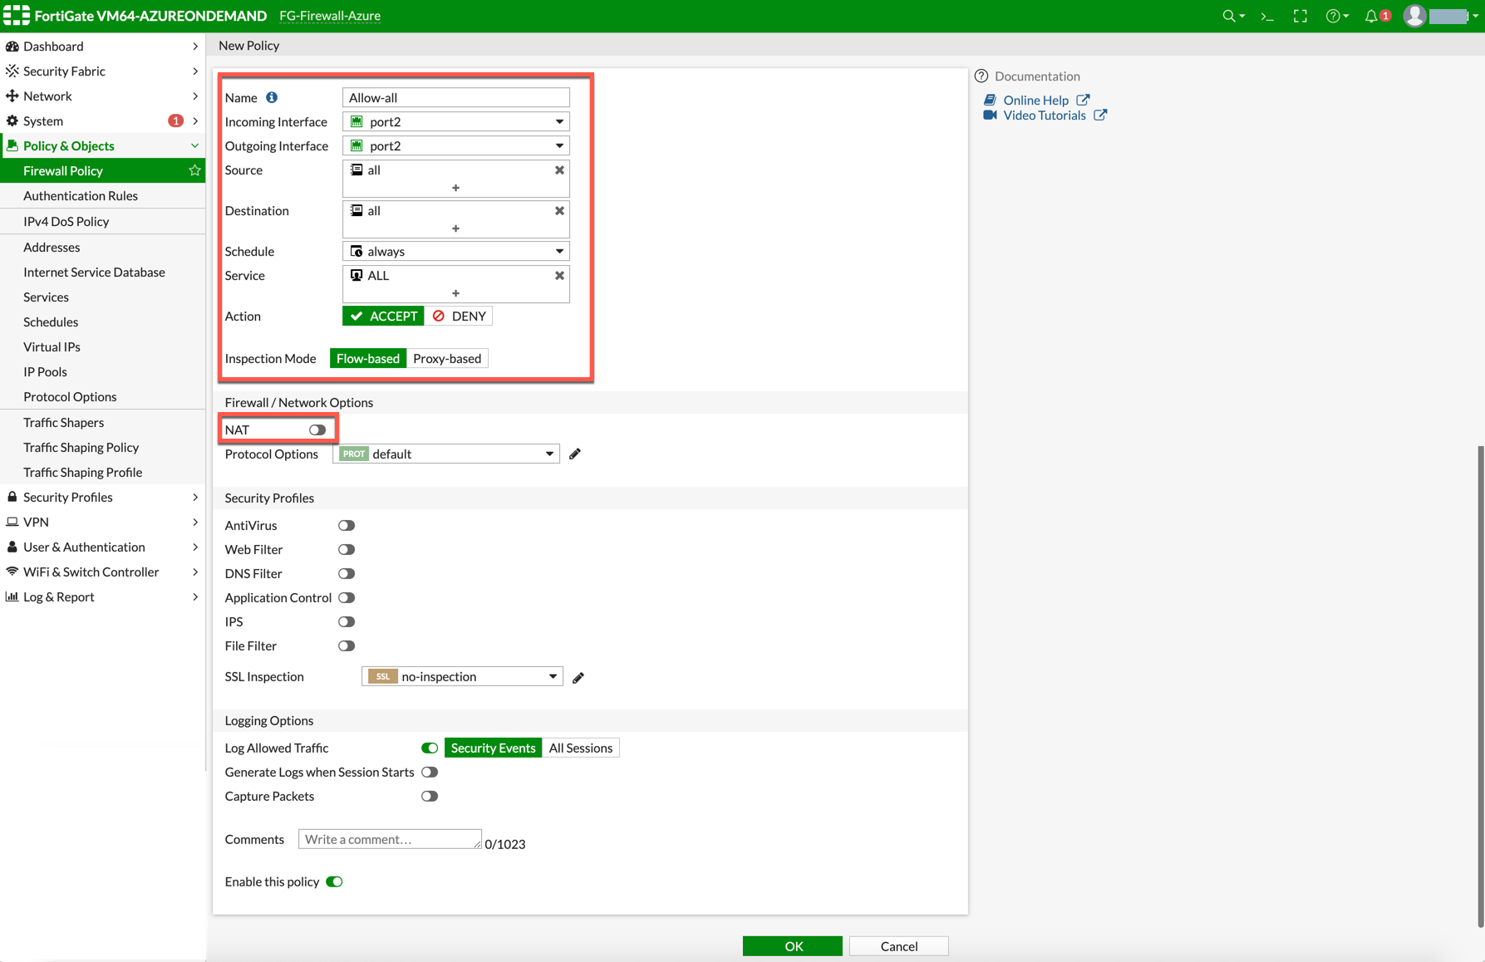This screenshot has width=1485, height=962.
Task: Remove the 'all' entry from Source
Action: click(559, 169)
